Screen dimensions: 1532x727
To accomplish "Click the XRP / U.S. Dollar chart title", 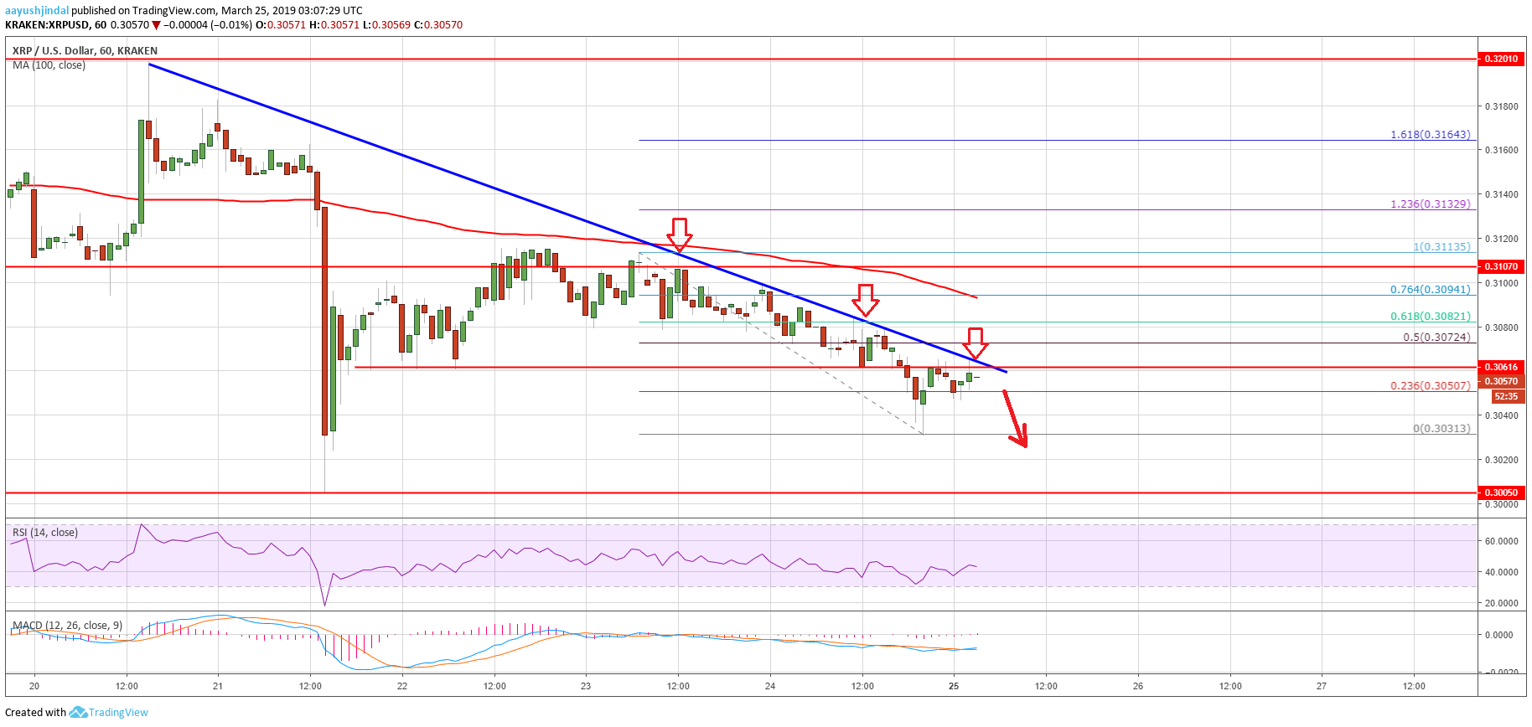I will [x=85, y=51].
